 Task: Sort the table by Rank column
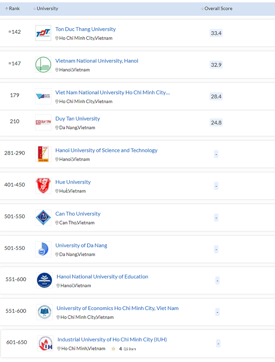12,9
